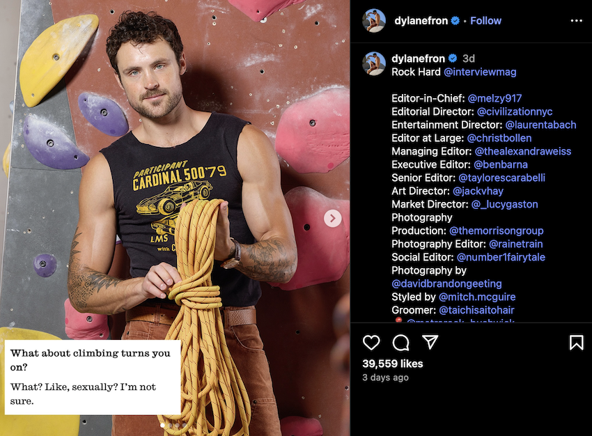This screenshot has height=436, width=592.
Task: Select the first carousel dot indicator
Action: click(163, 425)
